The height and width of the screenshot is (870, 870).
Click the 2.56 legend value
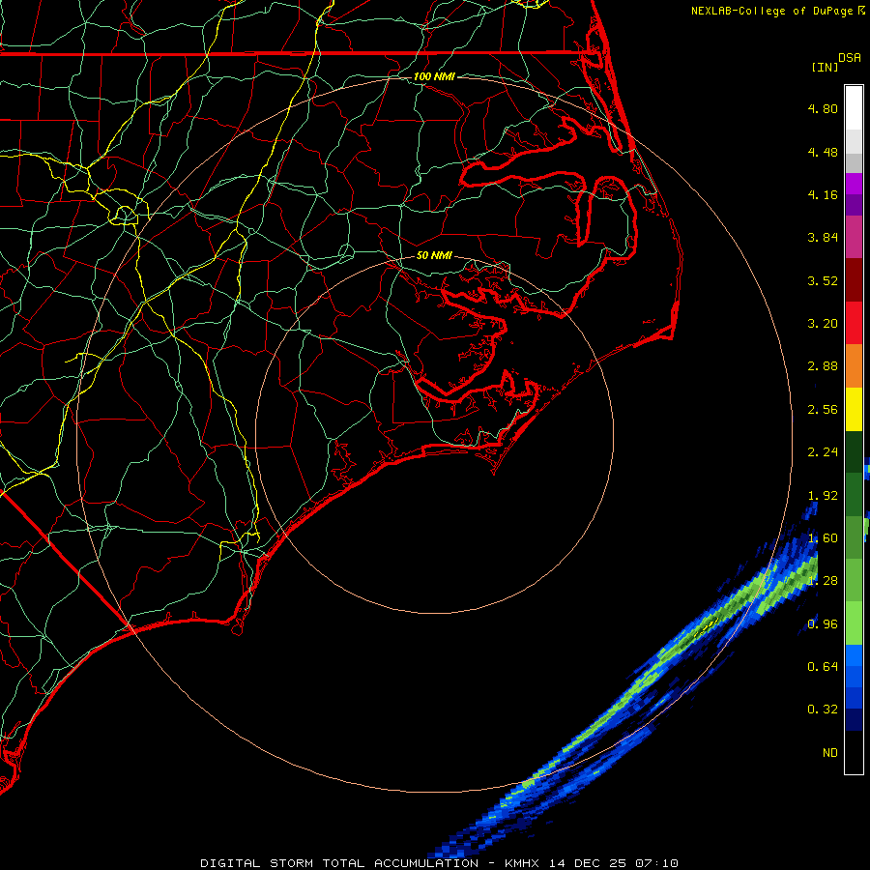pos(823,410)
